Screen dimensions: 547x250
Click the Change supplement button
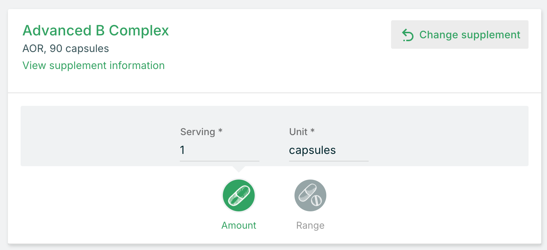(460, 34)
